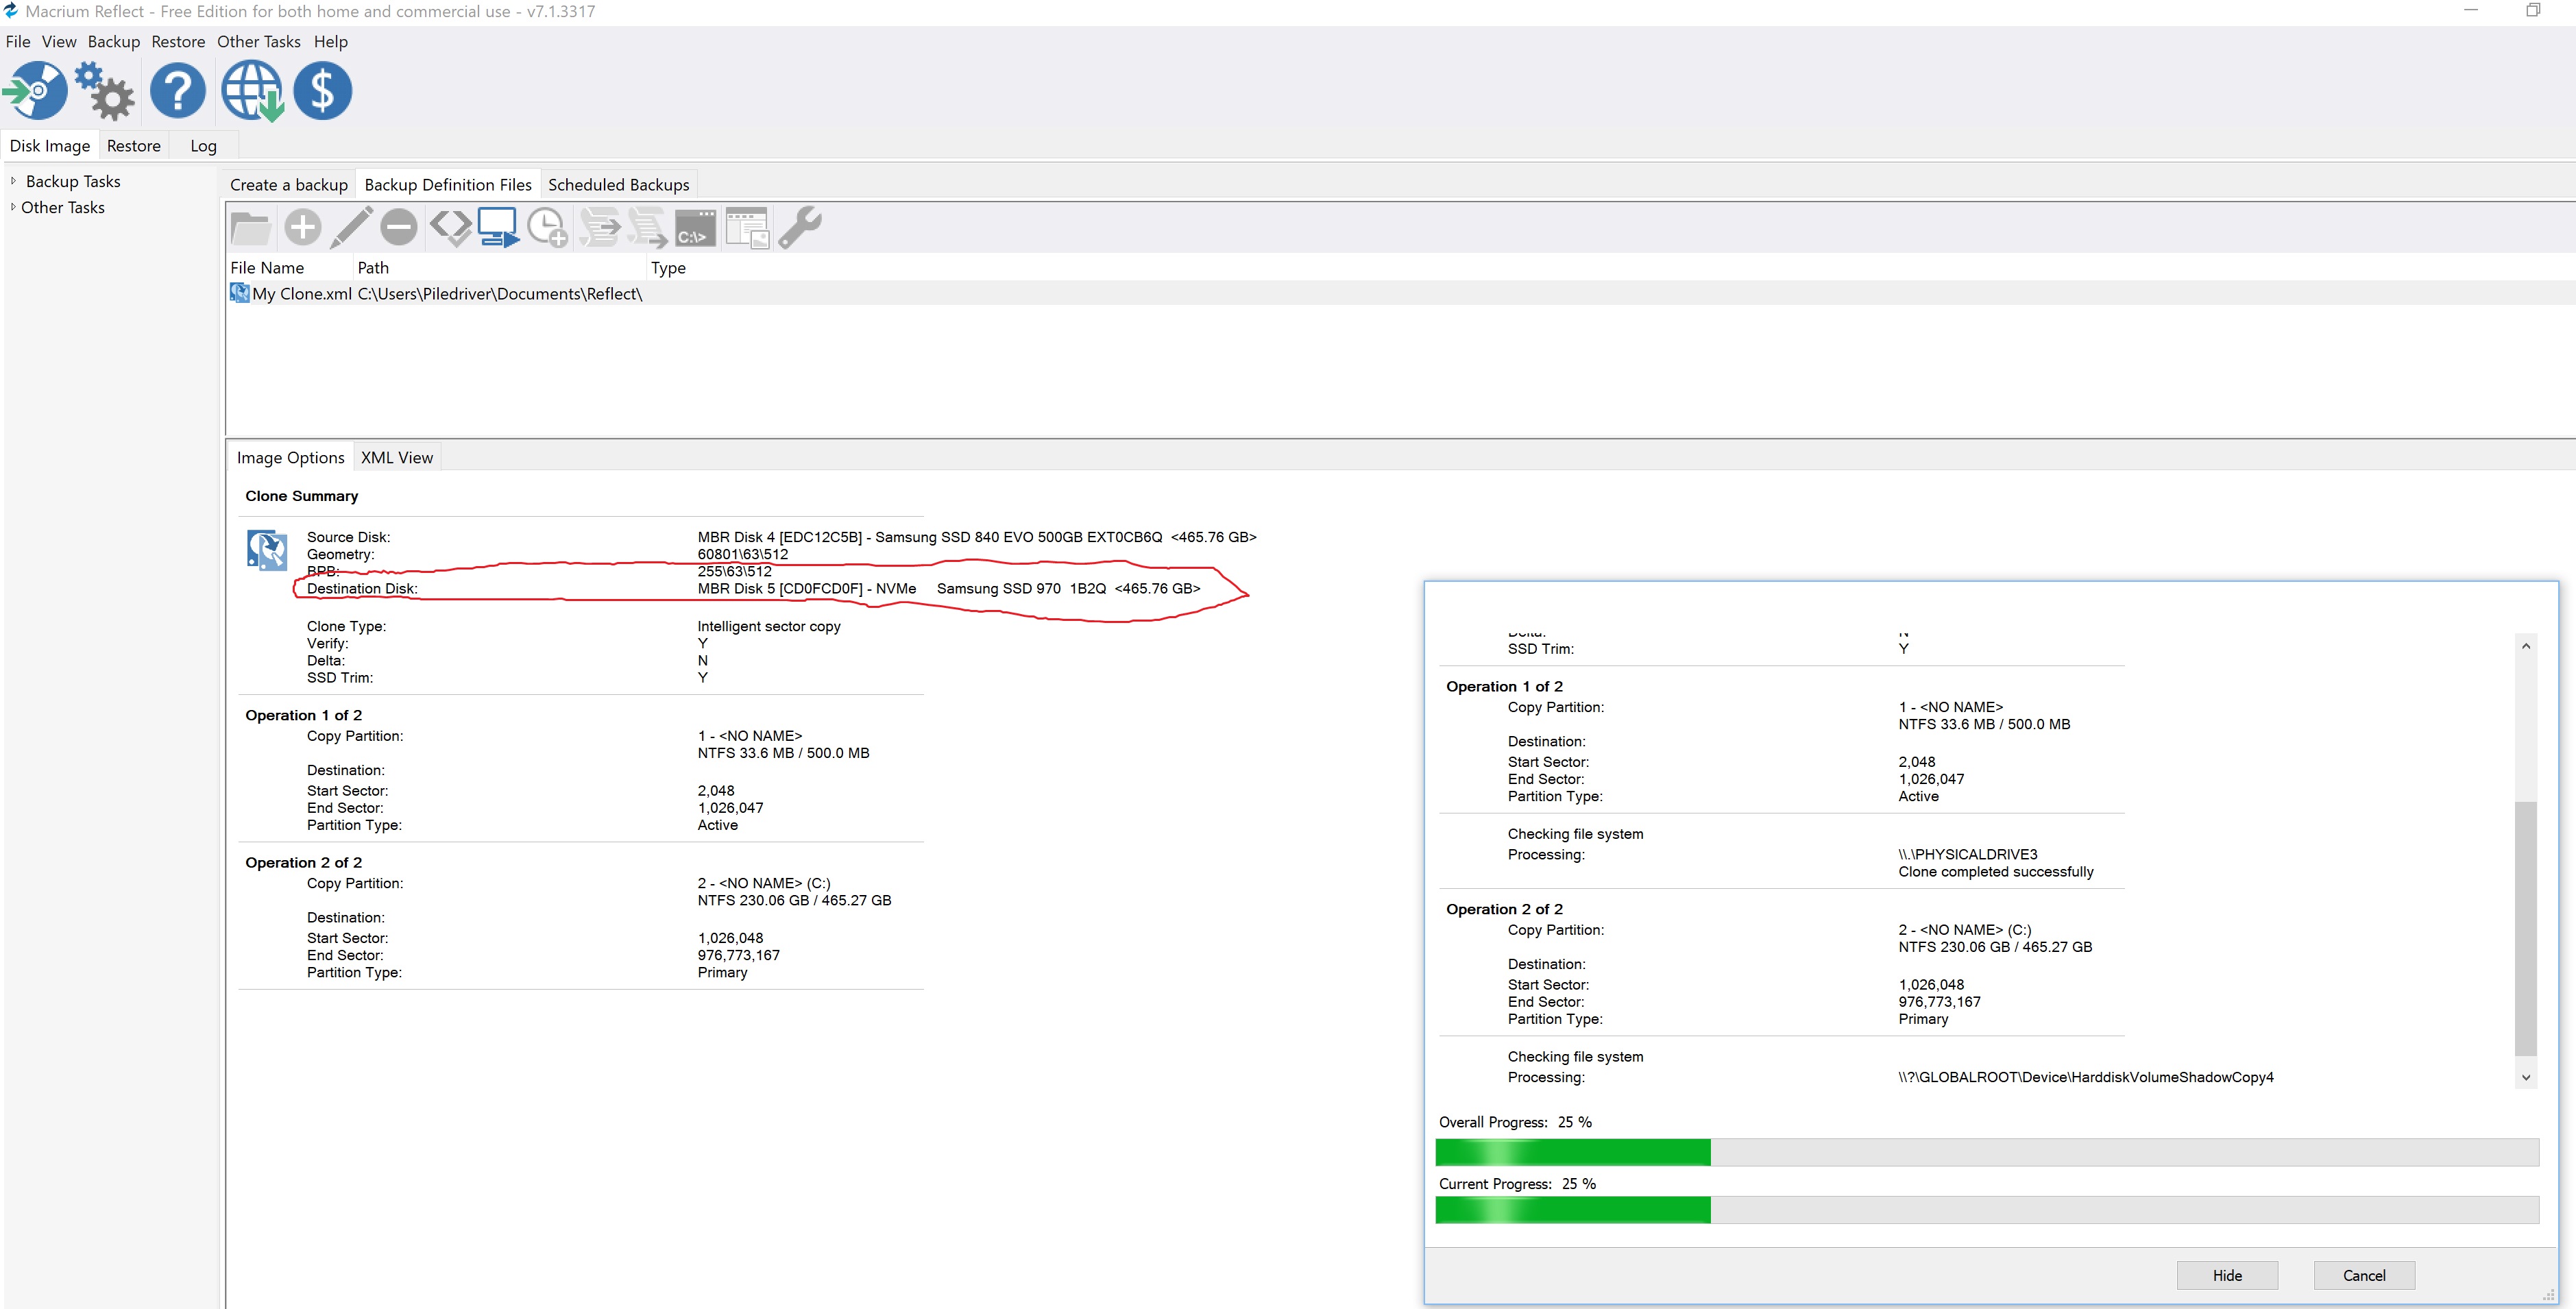Open the Other Tasks menu in menu bar
The height and width of the screenshot is (1309, 2576).
[x=259, y=41]
